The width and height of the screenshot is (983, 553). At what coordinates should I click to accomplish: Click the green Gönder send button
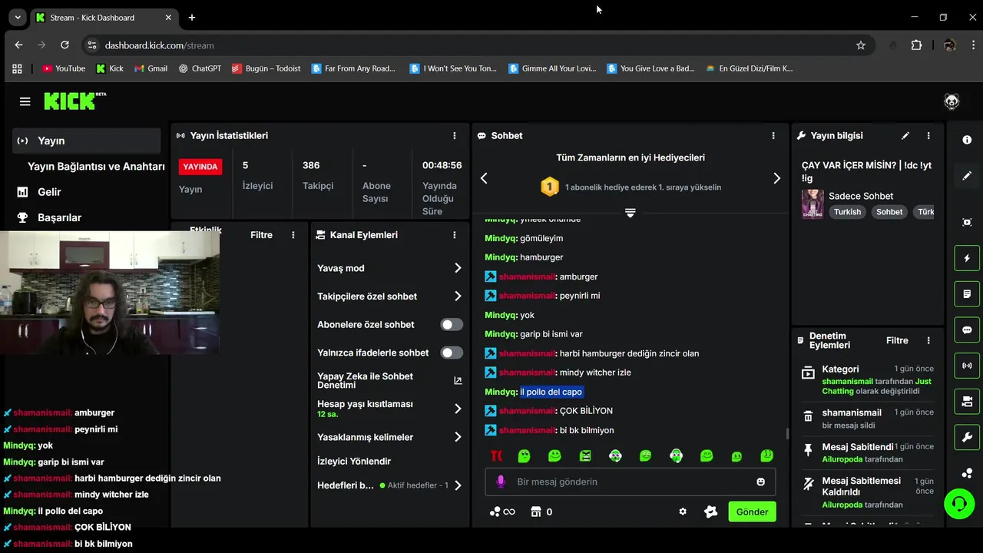click(x=752, y=512)
